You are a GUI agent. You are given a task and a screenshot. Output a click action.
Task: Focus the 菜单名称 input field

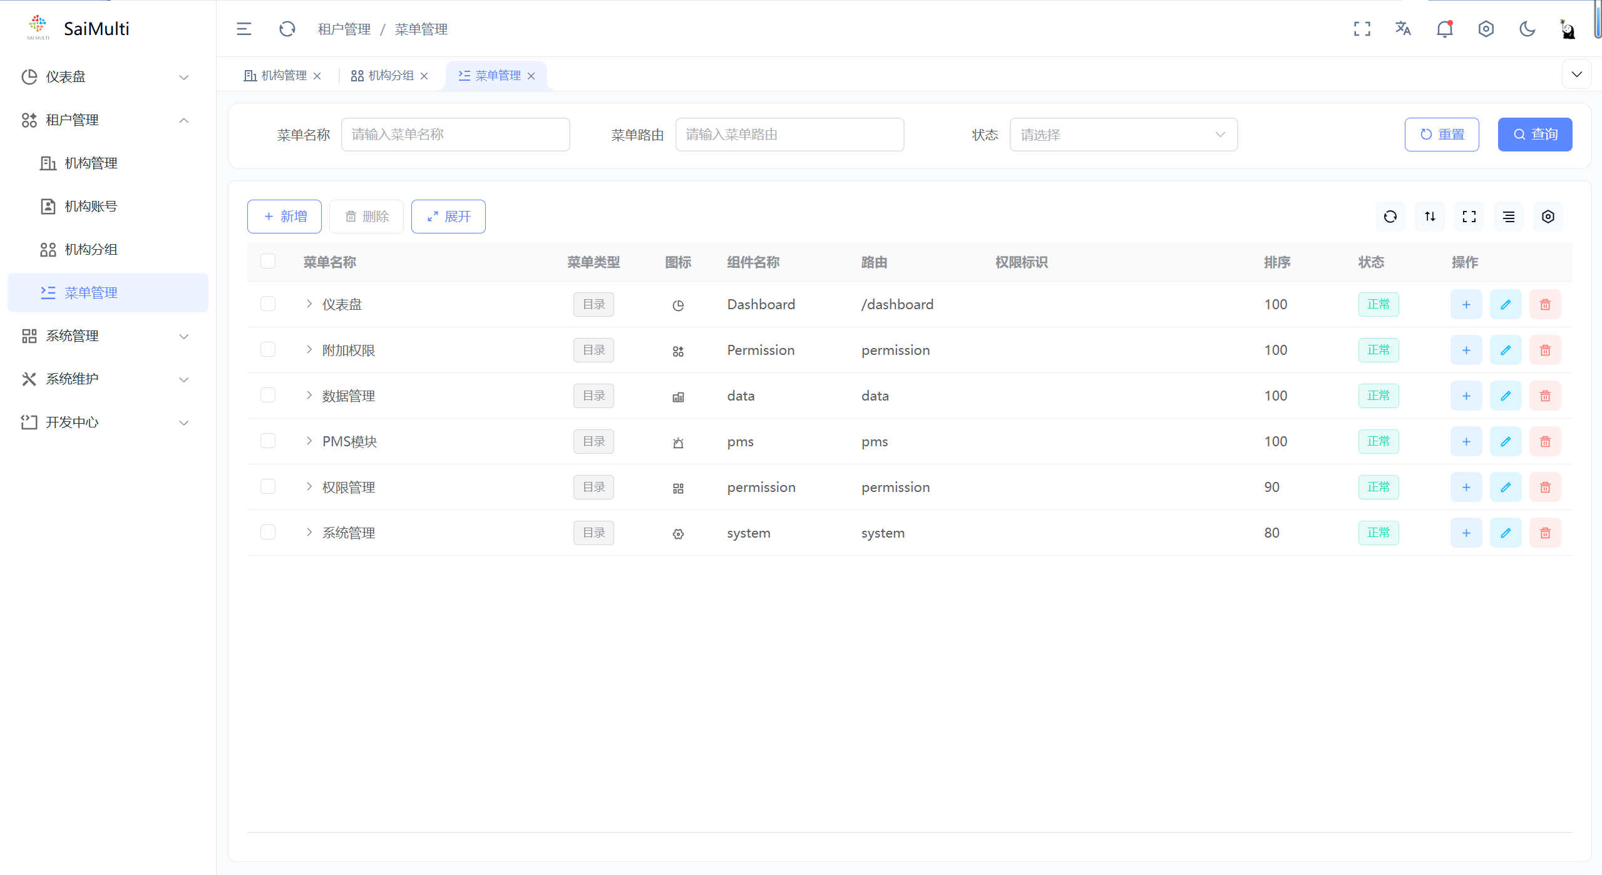pyautogui.click(x=455, y=135)
